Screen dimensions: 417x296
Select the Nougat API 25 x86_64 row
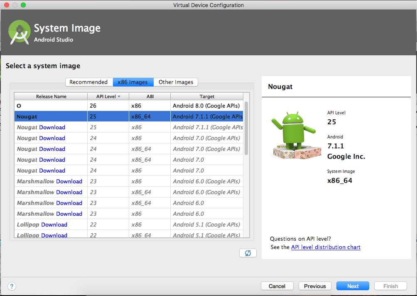point(129,116)
